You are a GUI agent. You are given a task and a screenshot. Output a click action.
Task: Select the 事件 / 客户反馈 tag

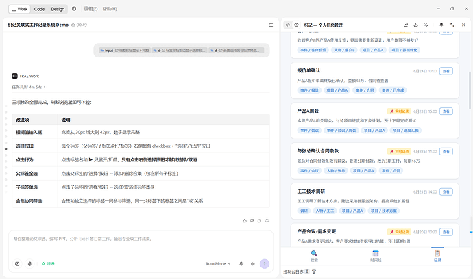pyautogui.click(x=313, y=50)
